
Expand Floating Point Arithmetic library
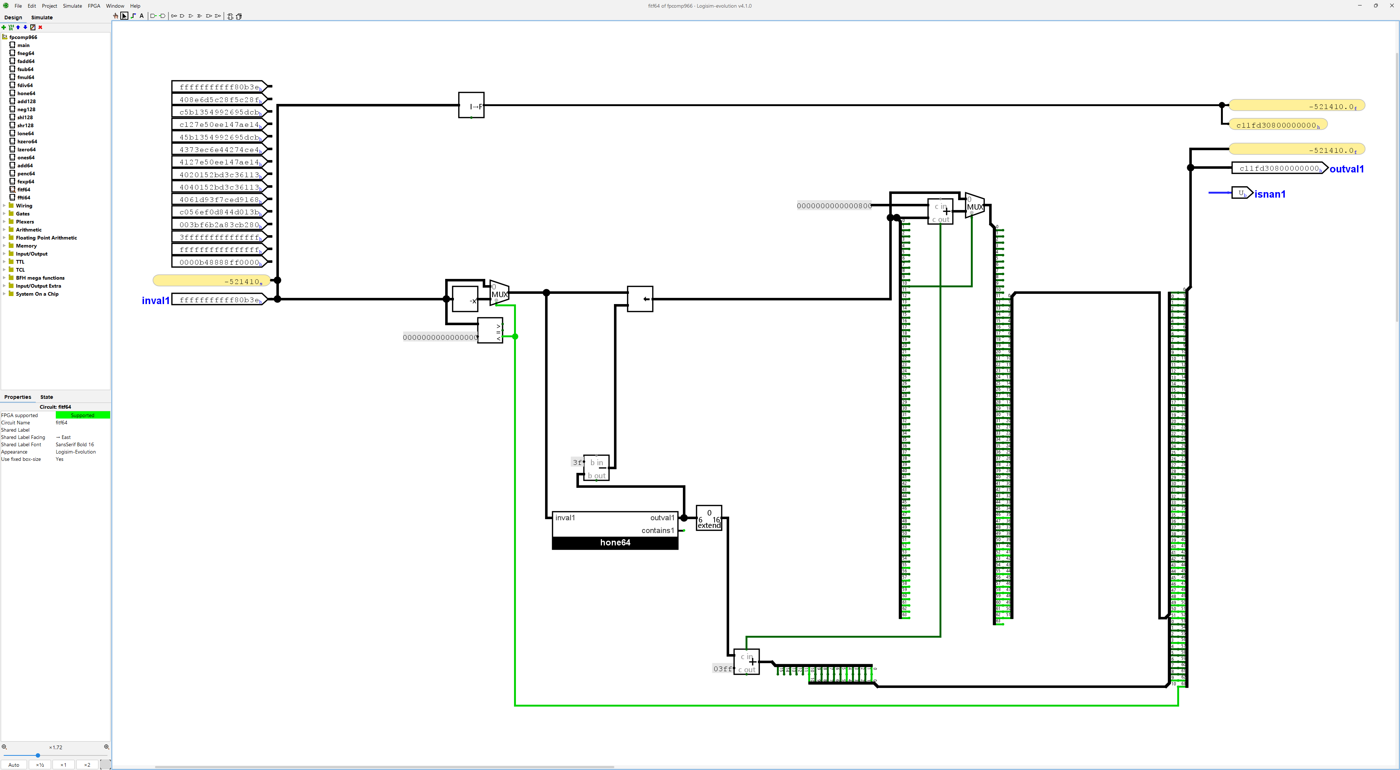coord(4,237)
